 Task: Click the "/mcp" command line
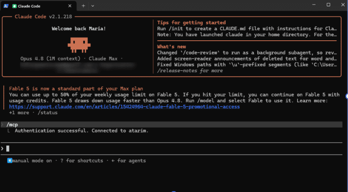[x=172, y=124]
